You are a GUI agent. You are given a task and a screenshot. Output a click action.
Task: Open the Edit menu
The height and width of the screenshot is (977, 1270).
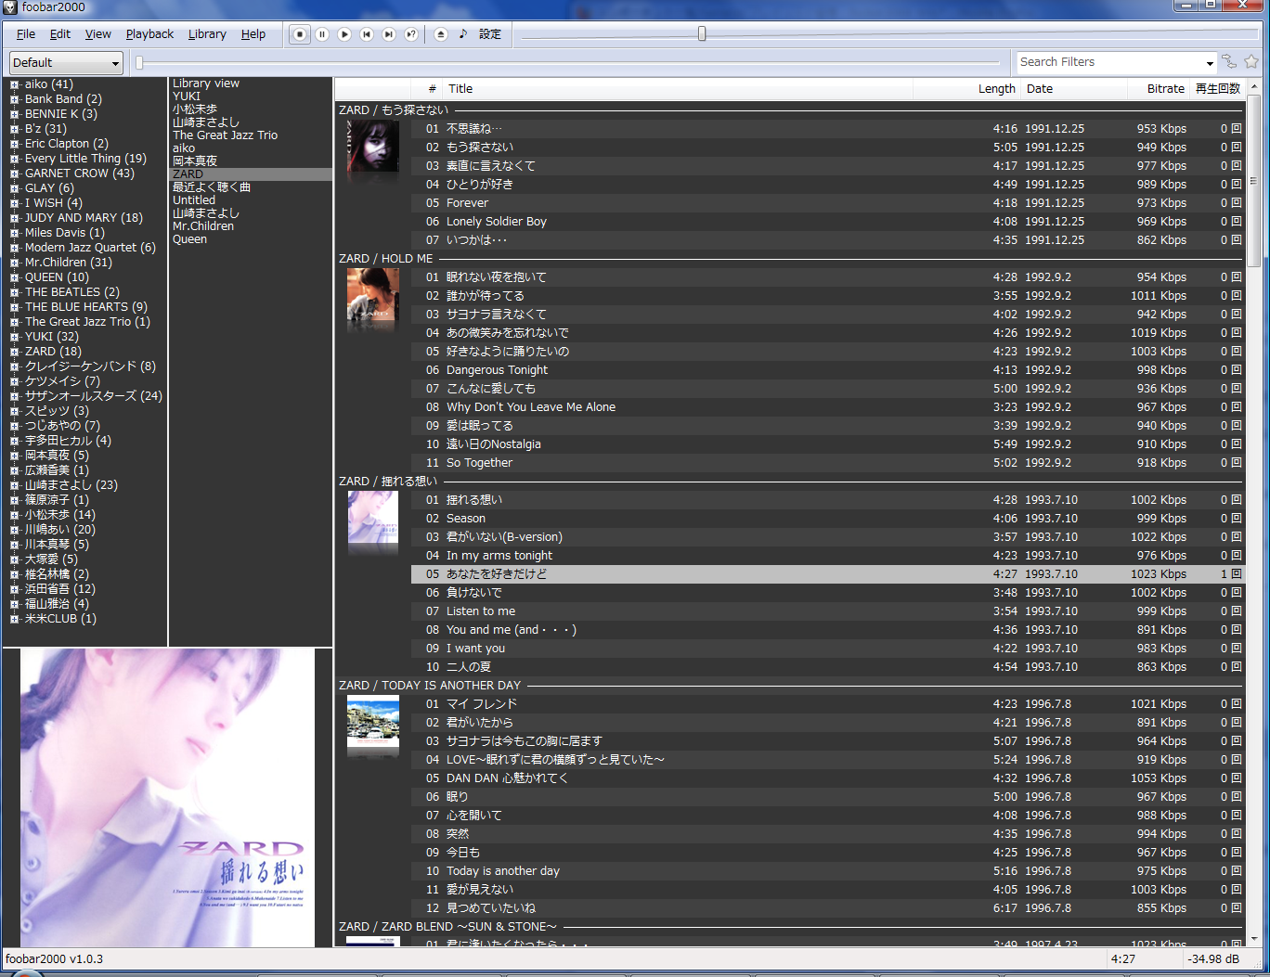[60, 34]
